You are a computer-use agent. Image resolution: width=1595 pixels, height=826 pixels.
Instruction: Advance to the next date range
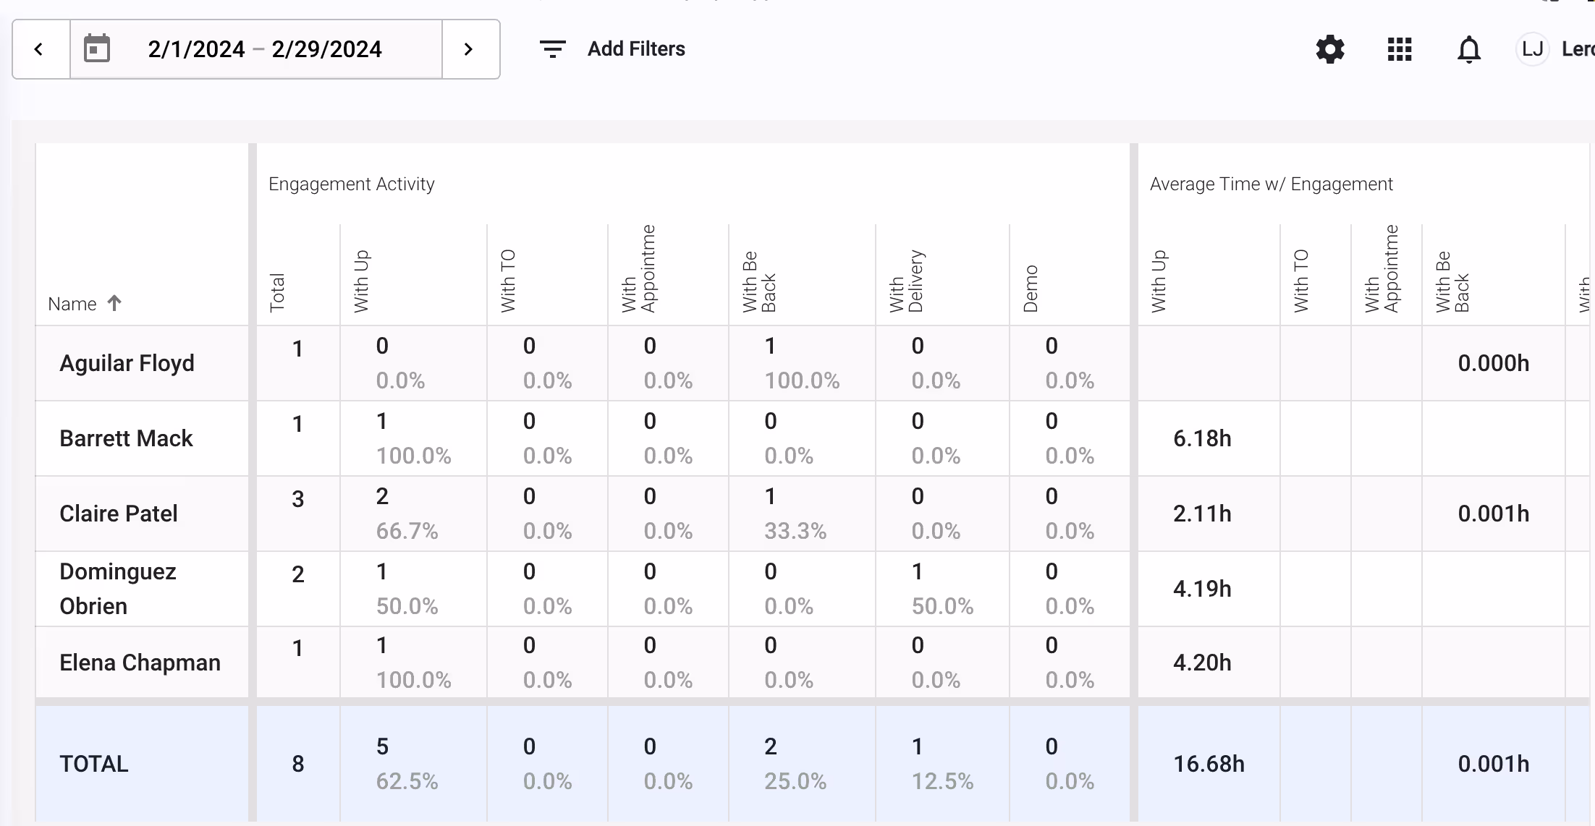click(x=469, y=49)
